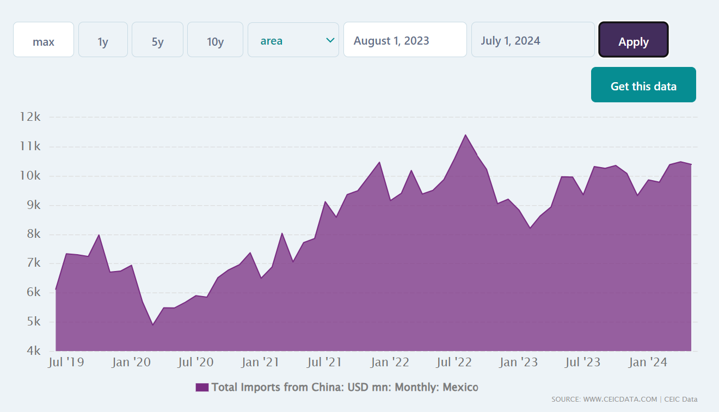719x412 pixels.
Task: Apply the selected date range
Action: click(634, 39)
